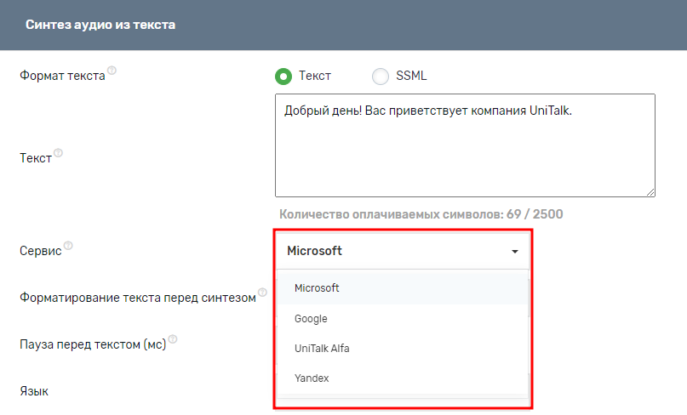Click the Язык field label
687x415 pixels.
(34, 392)
